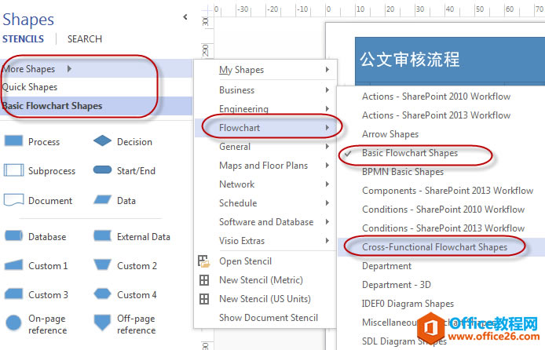The width and height of the screenshot is (545, 350).
Task: Click the Shapes pane heading
Action: click(x=28, y=20)
